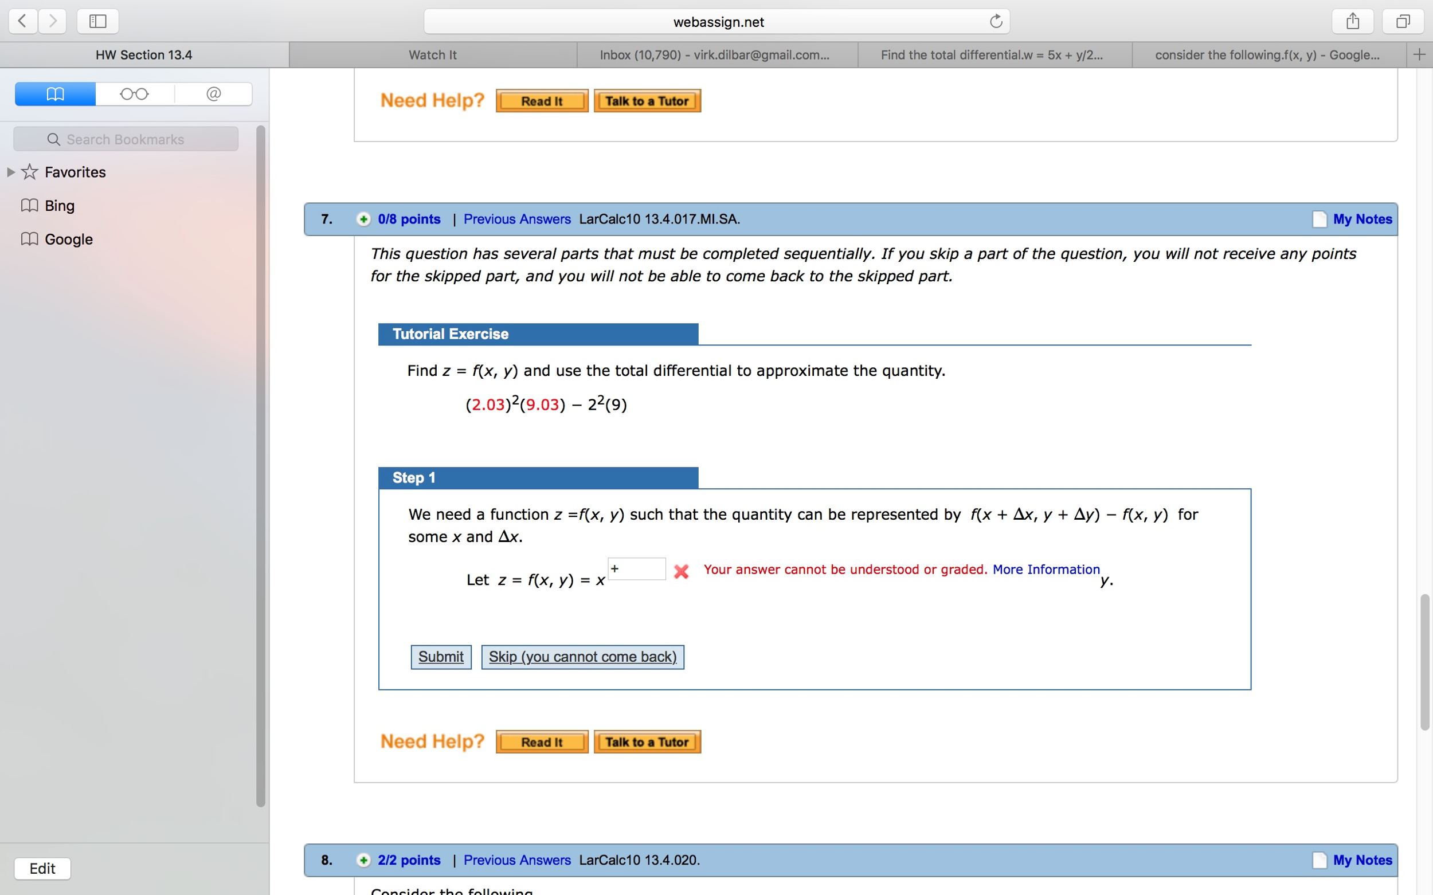Click the top Talk to a Tutor button
Screen dimensions: 1433x895
(x=647, y=101)
